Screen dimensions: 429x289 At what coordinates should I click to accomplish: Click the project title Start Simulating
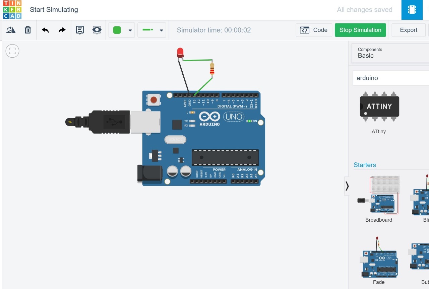point(54,10)
